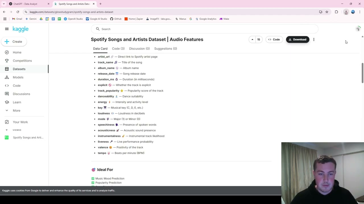
Task: Open the browser downloads icon
Action: tap(346, 12)
